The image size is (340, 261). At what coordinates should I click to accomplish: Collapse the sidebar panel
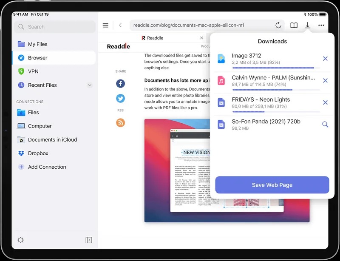click(89, 240)
